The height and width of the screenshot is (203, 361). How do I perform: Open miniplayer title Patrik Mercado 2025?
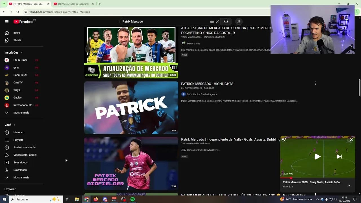pyautogui.click(x=312, y=182)
